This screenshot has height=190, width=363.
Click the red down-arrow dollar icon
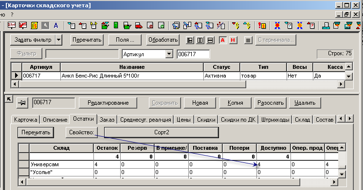coord(236,25)
